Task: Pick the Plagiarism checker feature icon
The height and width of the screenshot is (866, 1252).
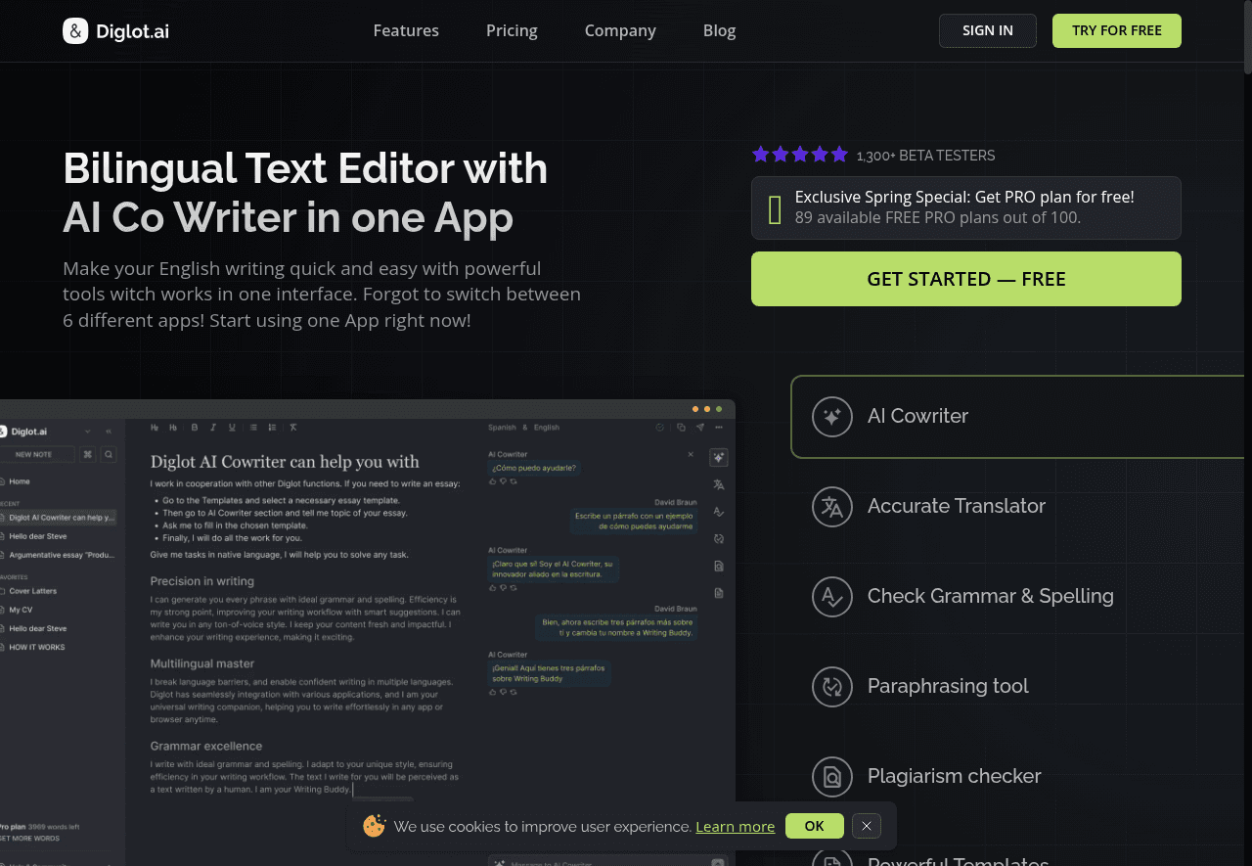Action: click(831, 777)
